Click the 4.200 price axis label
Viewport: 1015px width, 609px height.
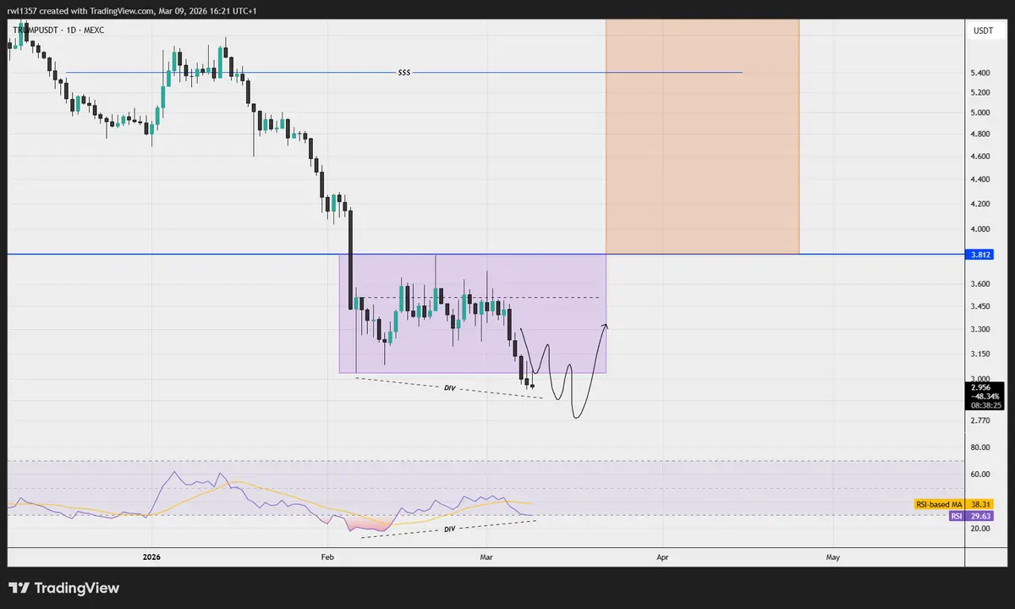tap(980, 204)
